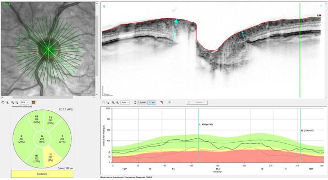Select the cyan BMO marker edit tool
The height and width of the screenshot is (180, 328).
pos(169,103)
